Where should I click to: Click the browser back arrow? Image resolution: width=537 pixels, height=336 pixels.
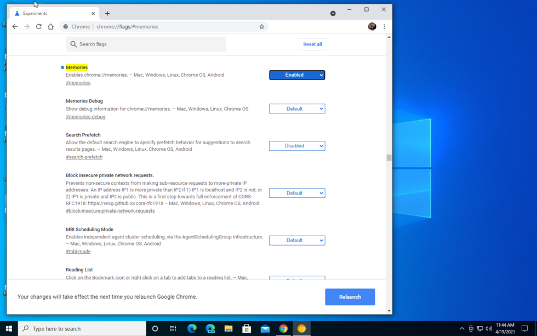[x=15, y=26]
